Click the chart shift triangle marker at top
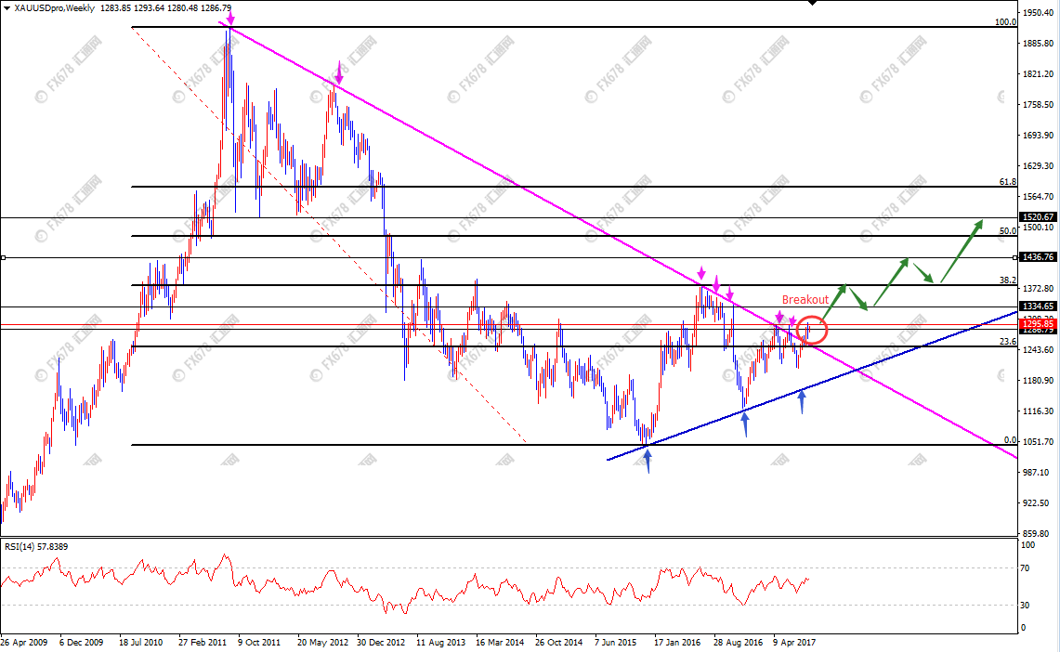1060x652 pixels. [x=813, y=3]
